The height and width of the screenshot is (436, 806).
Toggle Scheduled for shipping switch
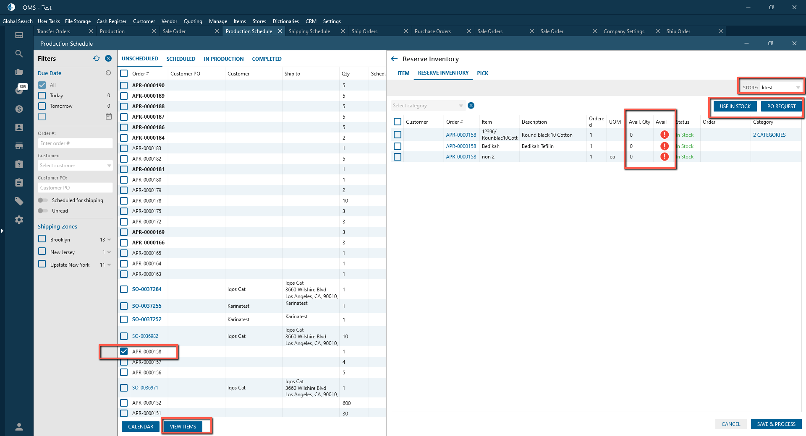pos(43,200)
